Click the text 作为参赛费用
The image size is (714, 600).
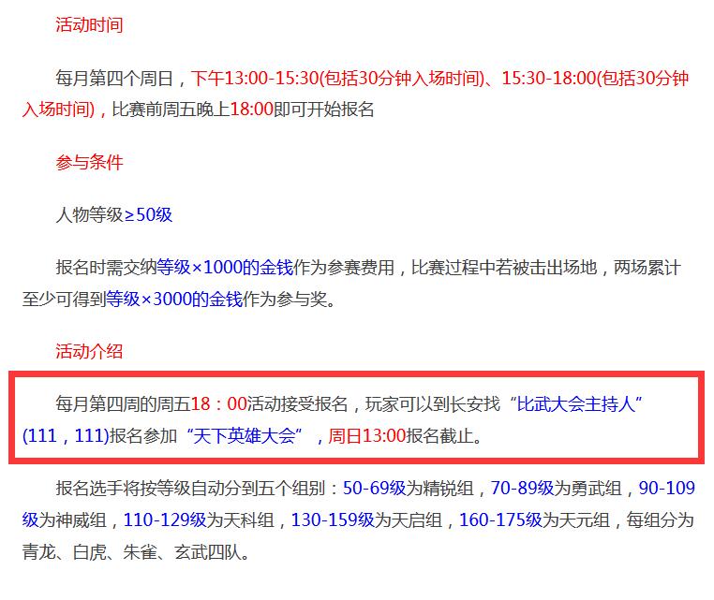pos(344,267)
